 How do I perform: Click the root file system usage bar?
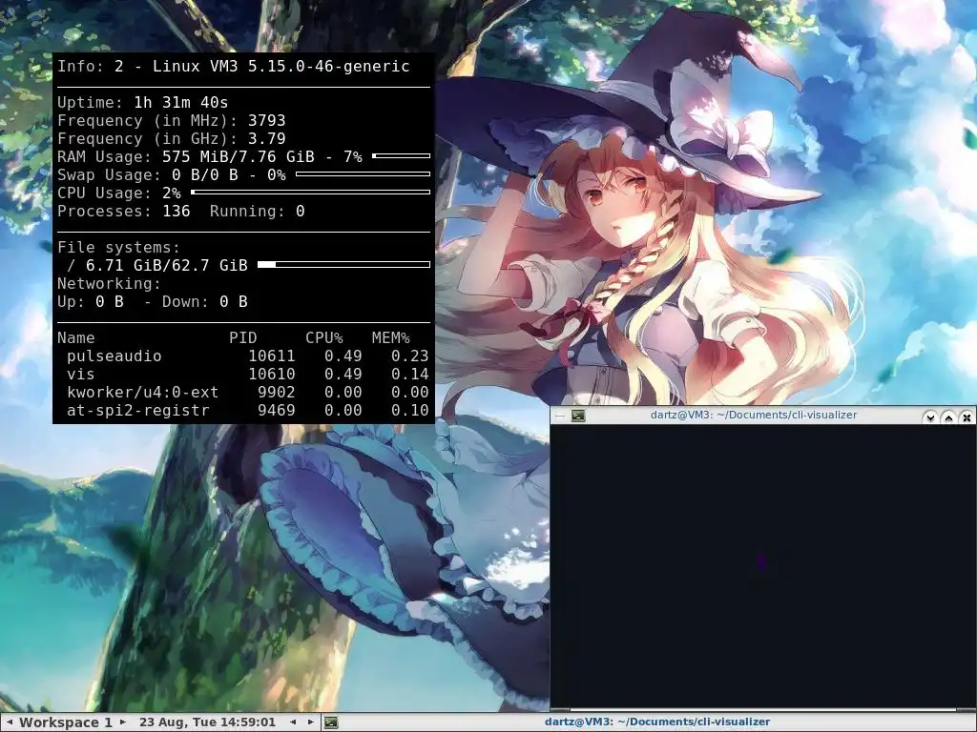(343, 265)
